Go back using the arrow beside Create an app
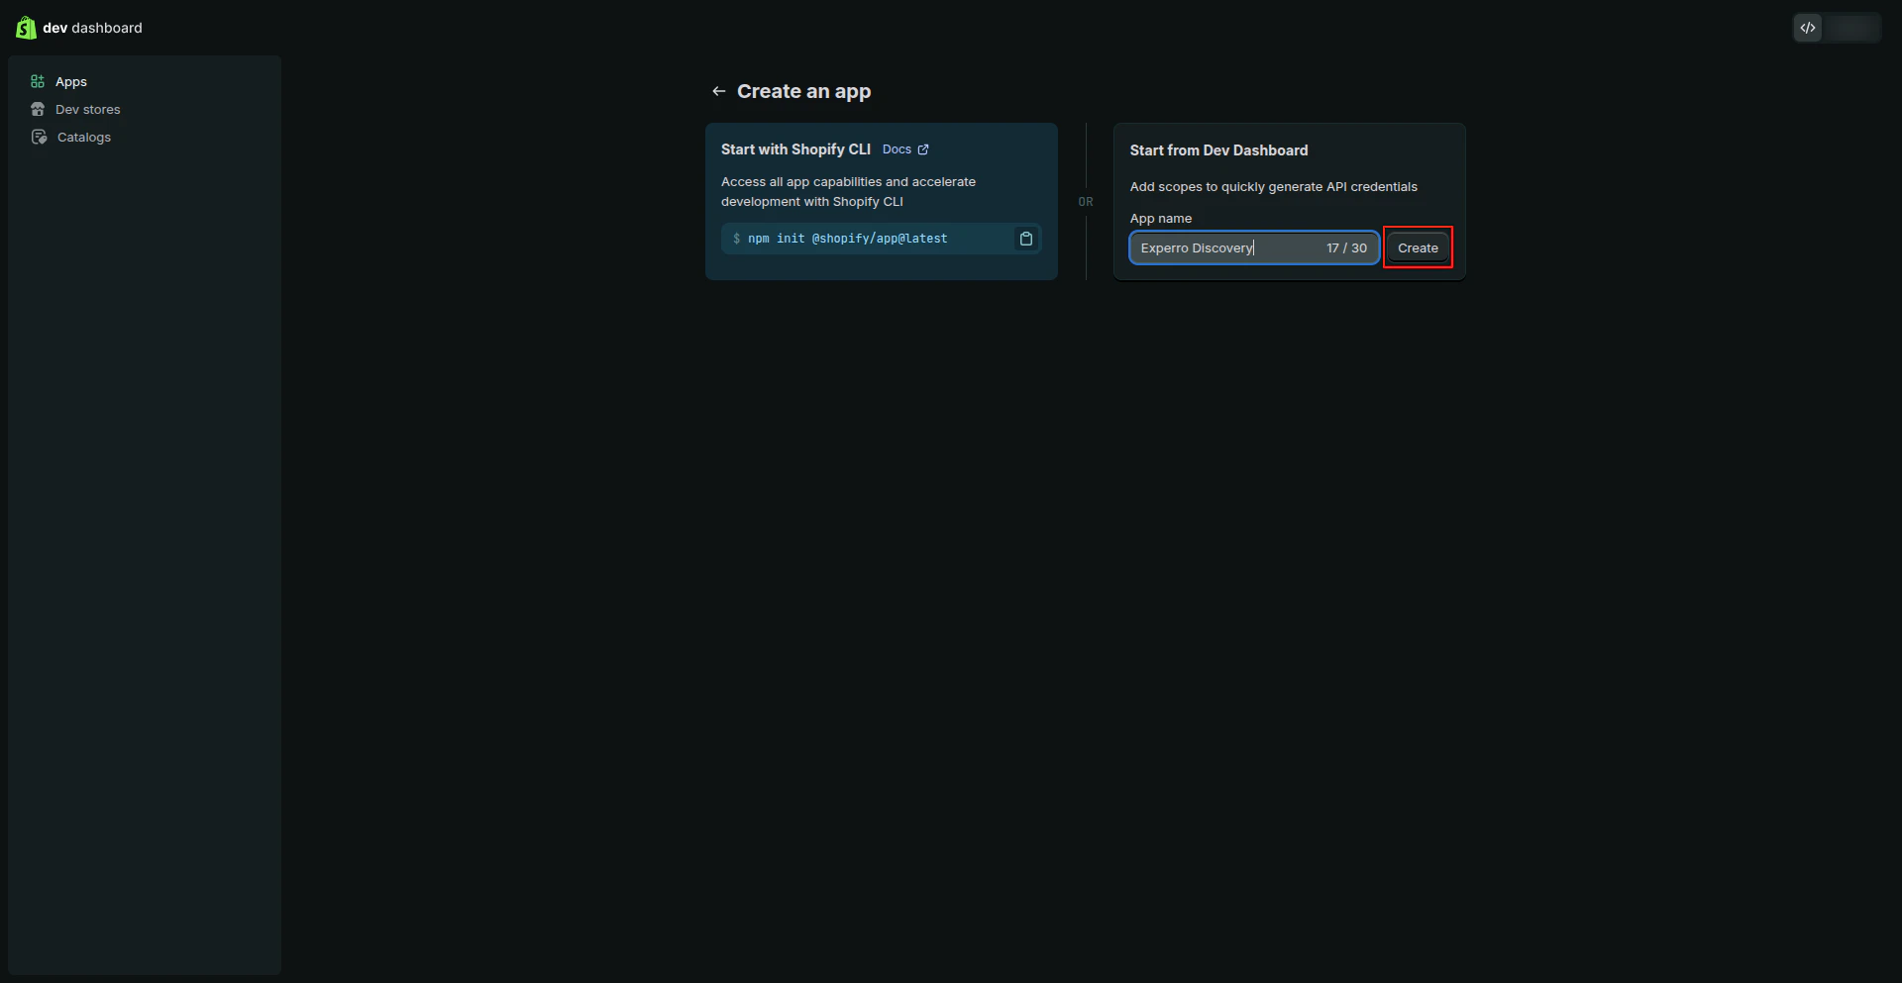Viewport: 1902px width, 983px height. [719, 91]
